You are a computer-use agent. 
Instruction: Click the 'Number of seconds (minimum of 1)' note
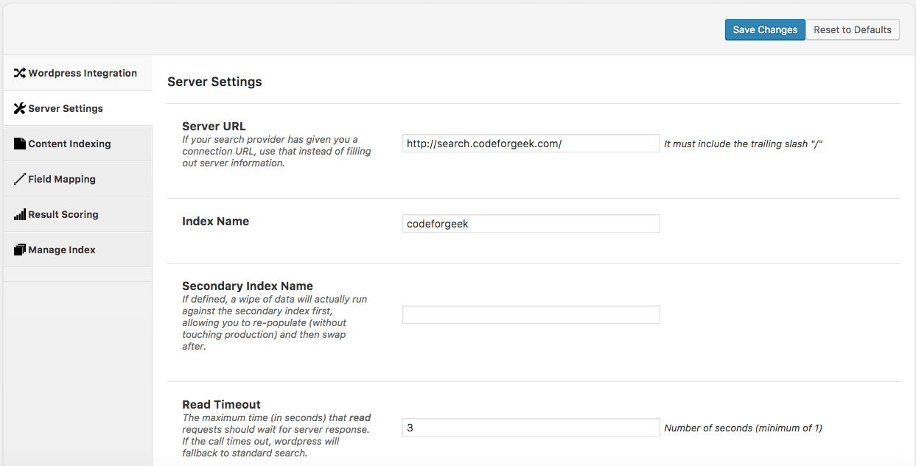click(743, 428)
